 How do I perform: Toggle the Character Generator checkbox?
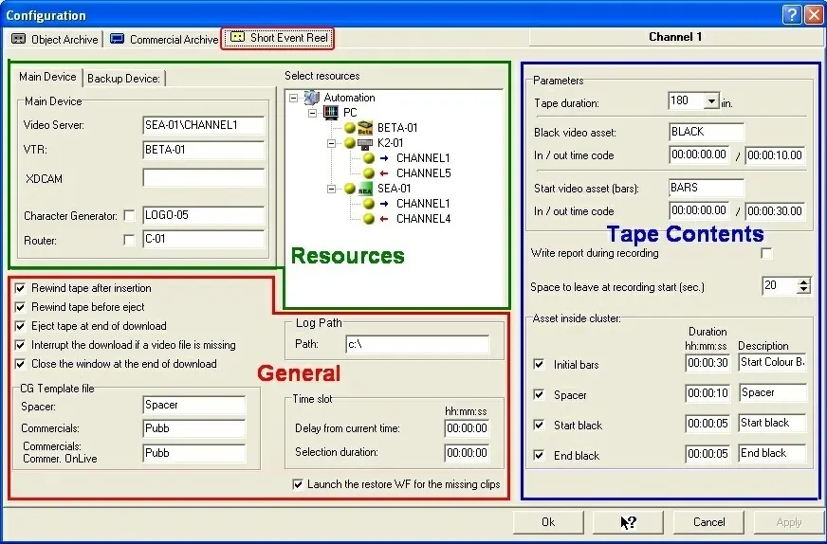tap(129, 216)
